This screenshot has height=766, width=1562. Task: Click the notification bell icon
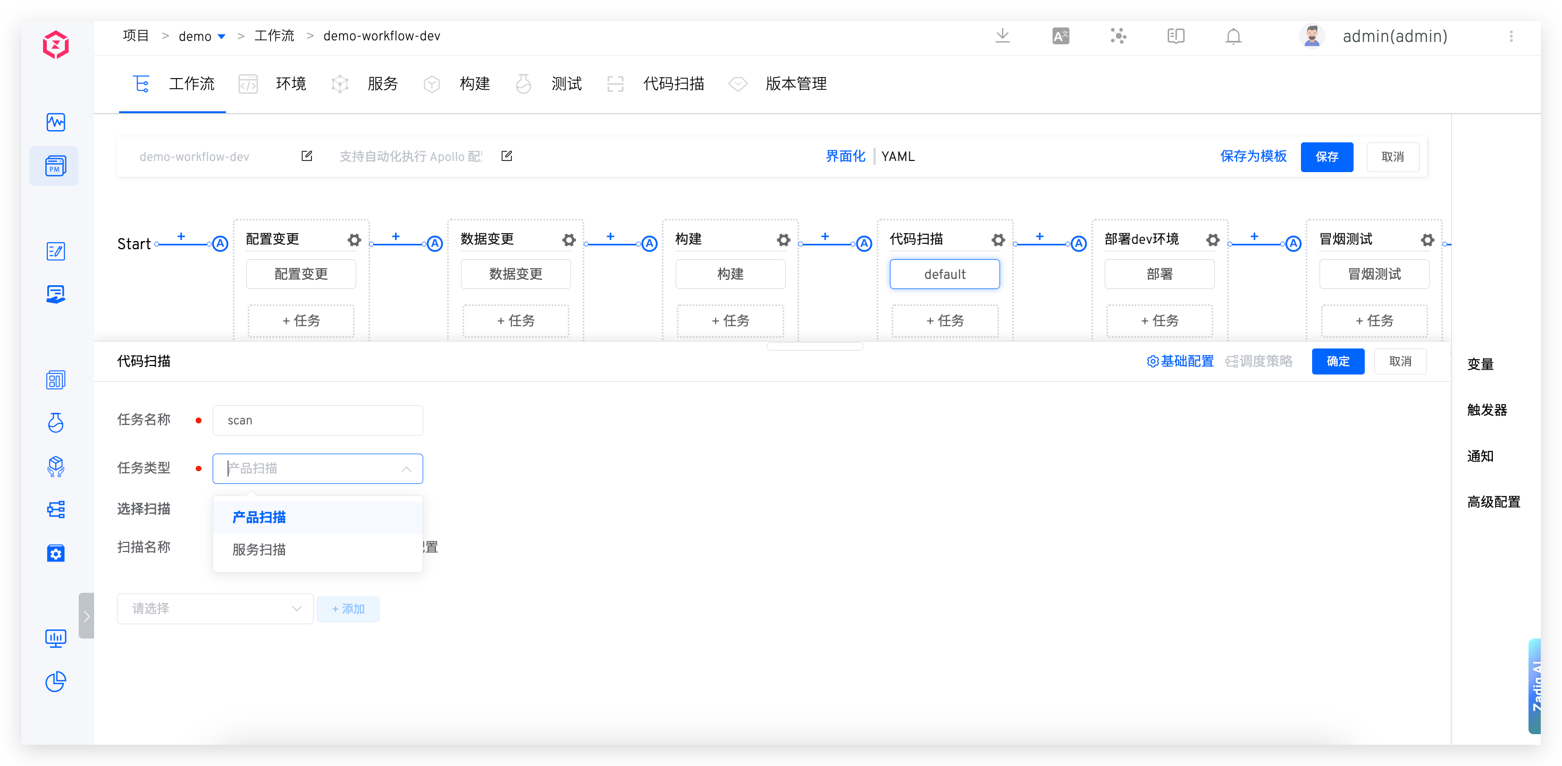coord(1233,37)
